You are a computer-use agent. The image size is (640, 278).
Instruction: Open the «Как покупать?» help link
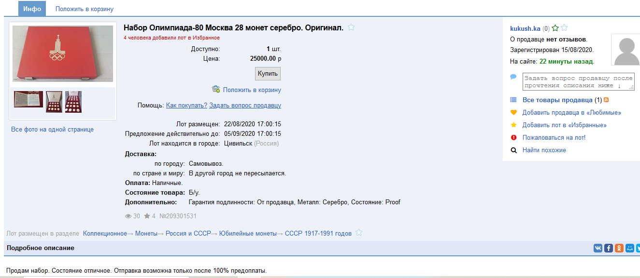(x=186, y=105)
